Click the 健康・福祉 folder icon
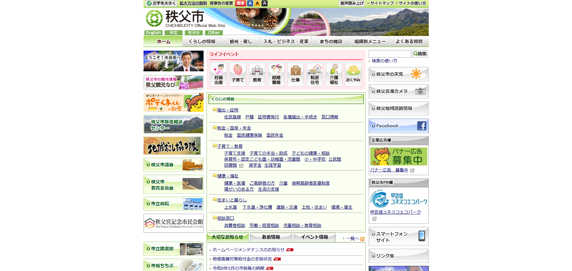Screen dimensions: 572x271 click(x=215, y=175)
